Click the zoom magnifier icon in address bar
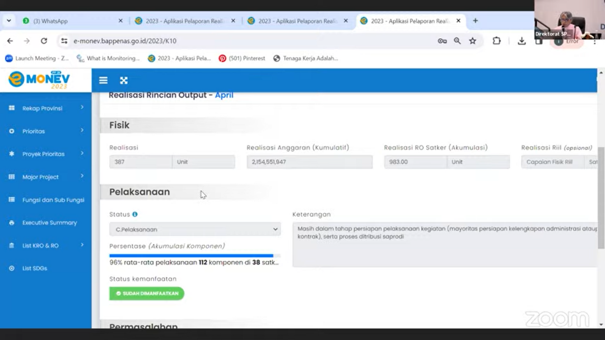The height and width of the screenshot is (340, 605). (x=457, y=41)
